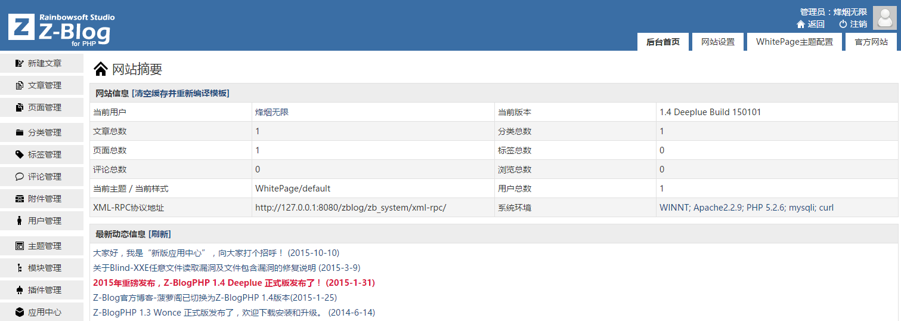Click the module management icon
This screenshot has height=321, width=901.
coord(20,268)
